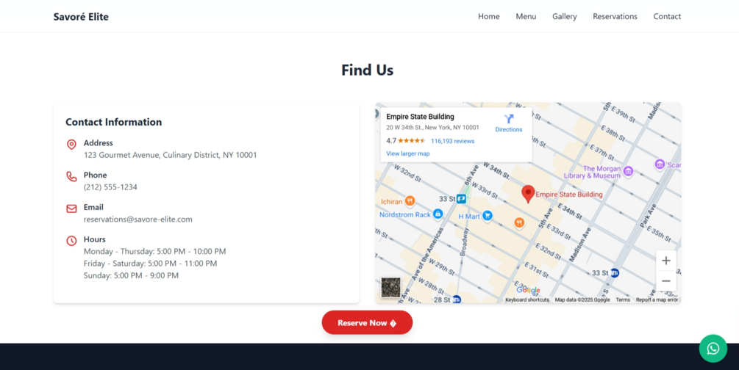This screenshot has height=370, width=739.
Task: Click the 123 Gourmet Avenue address text
Action: point(170,155)
